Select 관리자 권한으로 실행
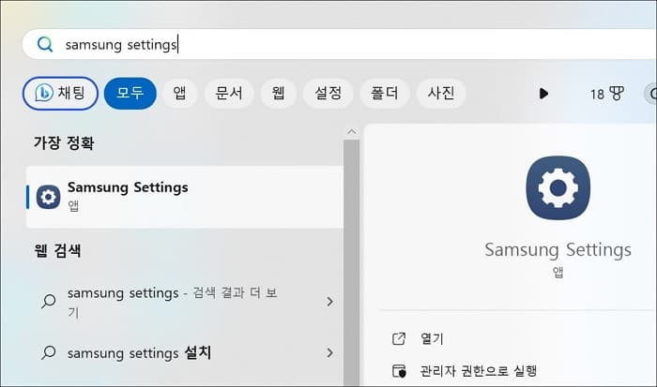657x387 pixels. (x=479, y=371)
